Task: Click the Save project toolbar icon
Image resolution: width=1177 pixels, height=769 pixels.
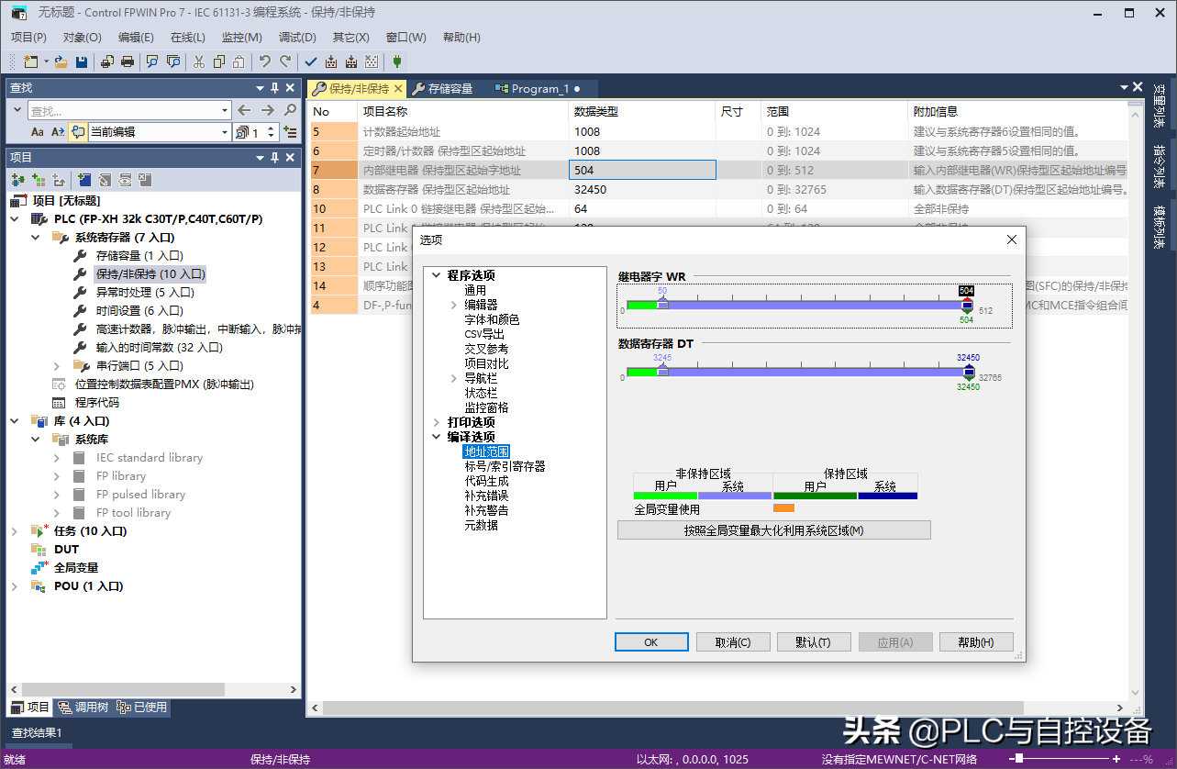Action: [82, 61]
